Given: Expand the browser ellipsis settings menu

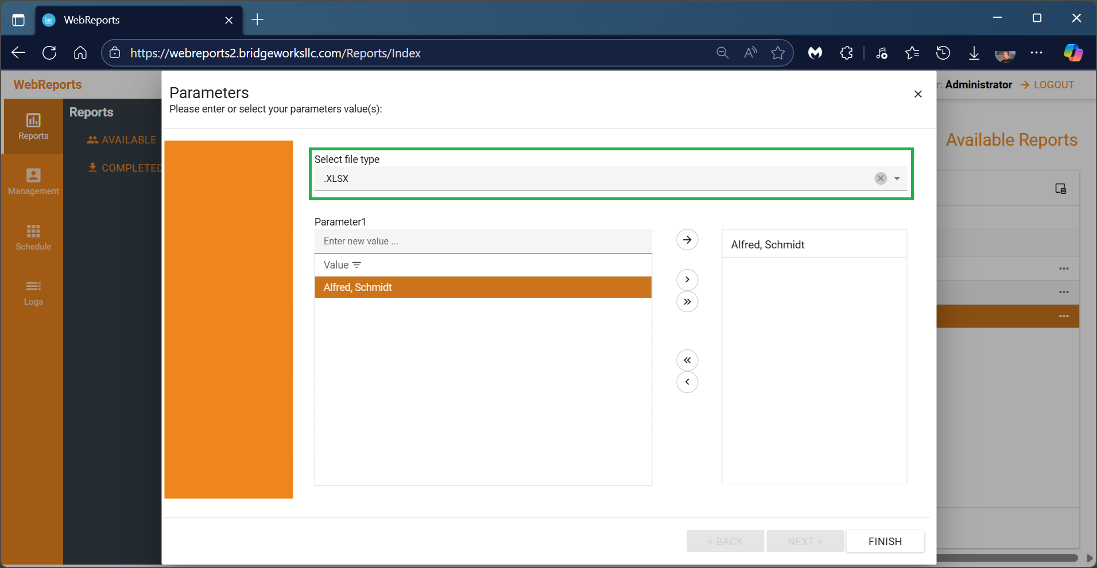Looking at the screenshot, I should (x=1037, y=53).
